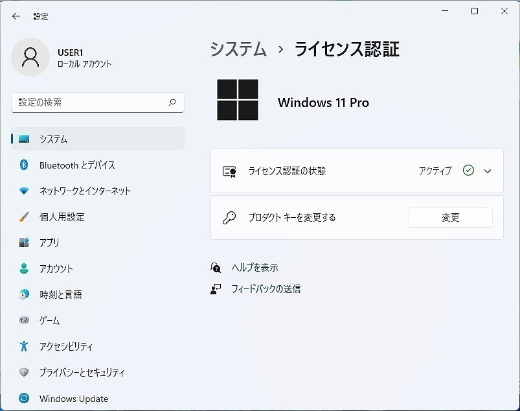Screen dimensions: 520x411
Task: Select the アカウント person icon
Action: click(x=23, y=269)
